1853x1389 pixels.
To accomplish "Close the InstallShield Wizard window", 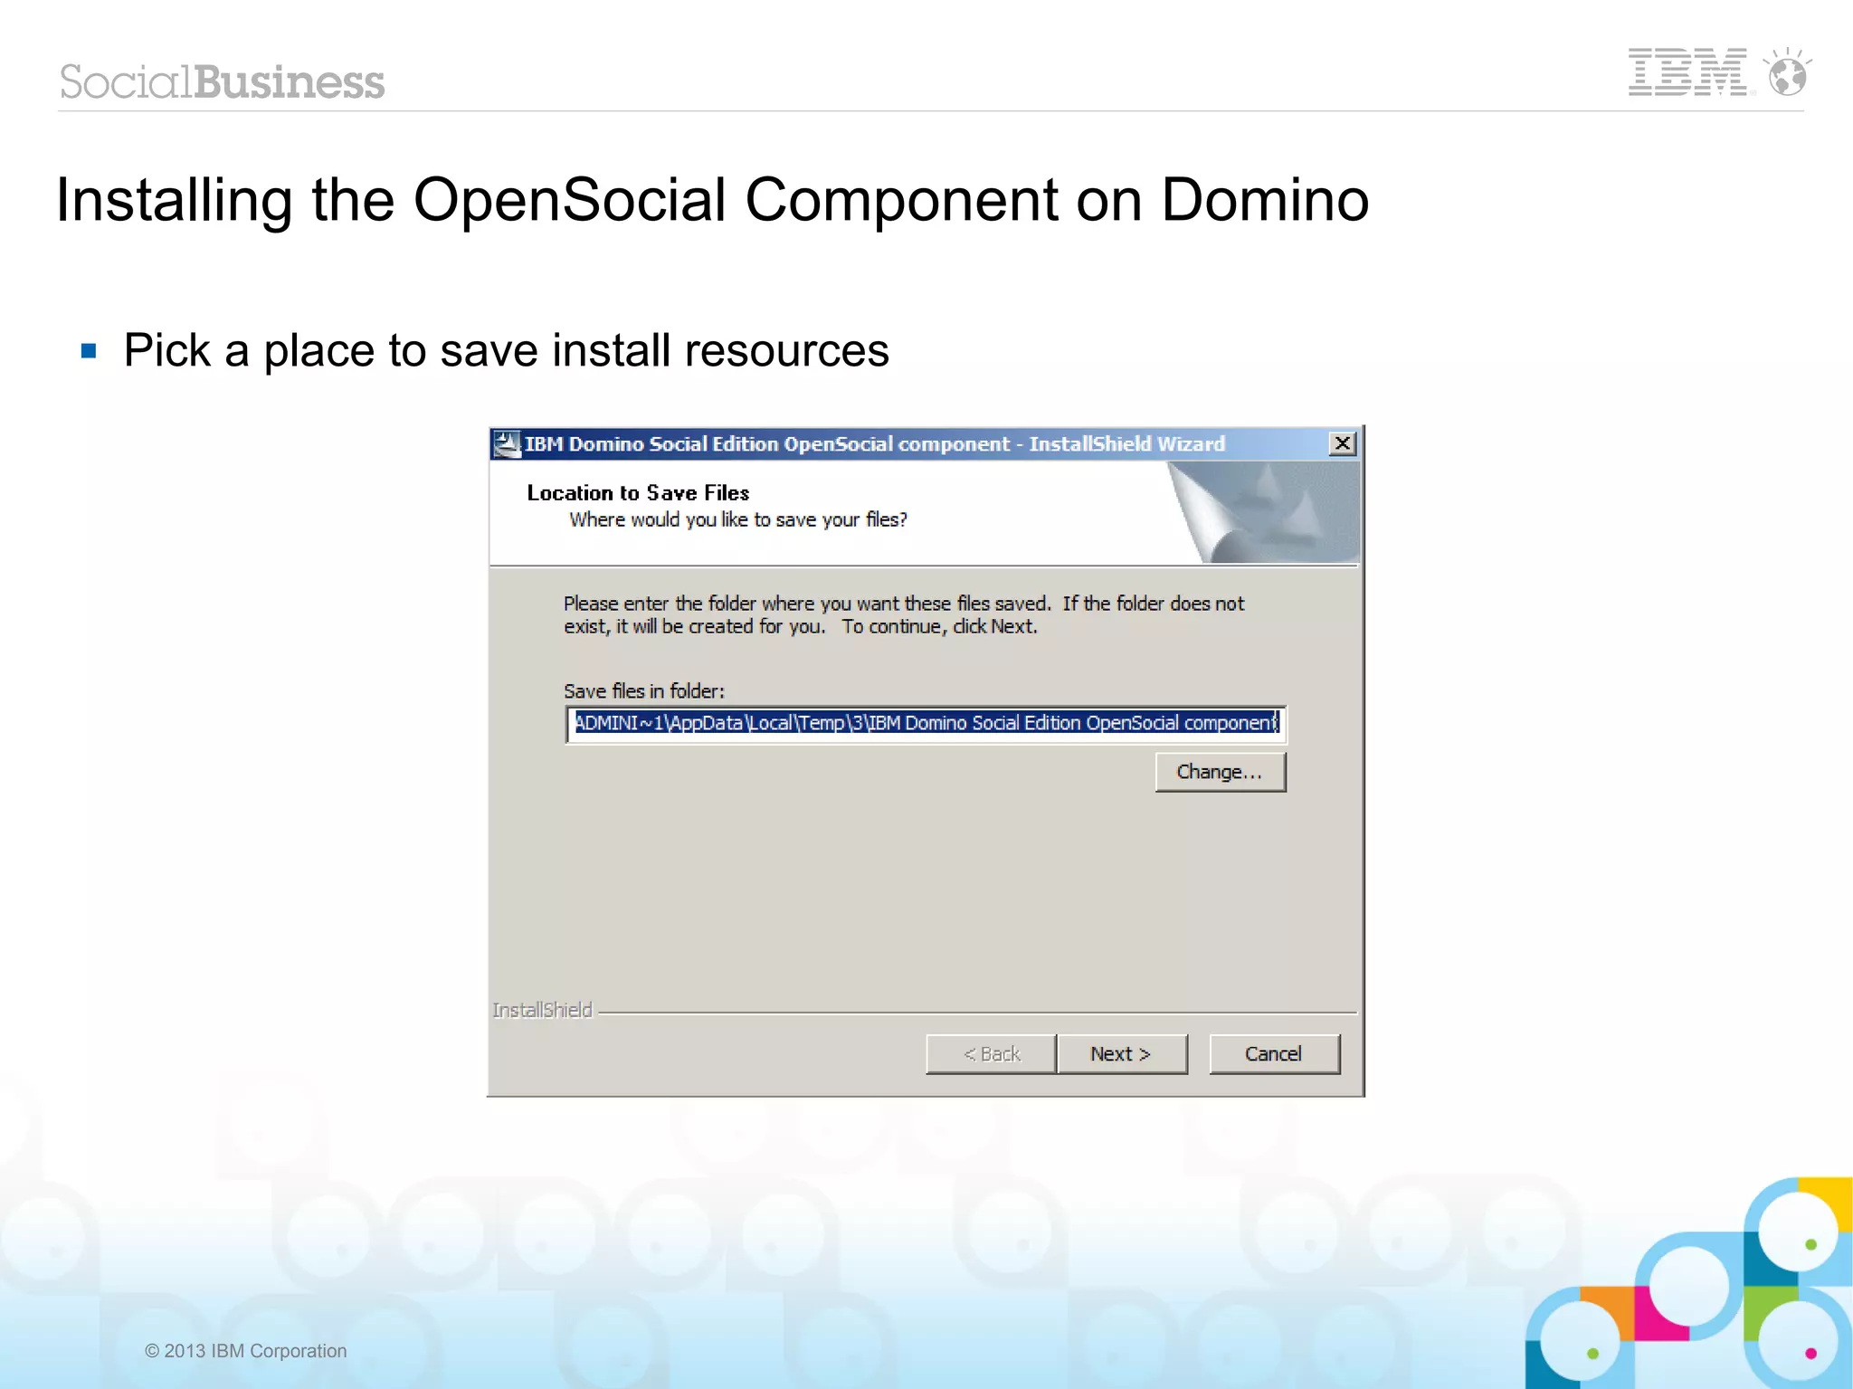I will click(x=1343, y=443).
